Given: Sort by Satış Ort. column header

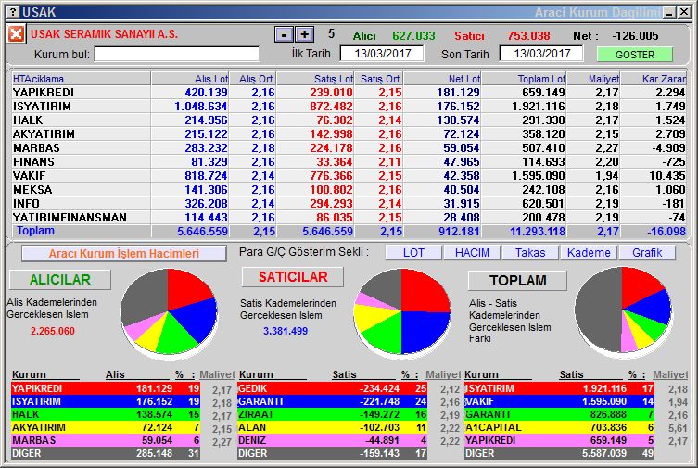Looking at the screenshot, I should [379, 79].
